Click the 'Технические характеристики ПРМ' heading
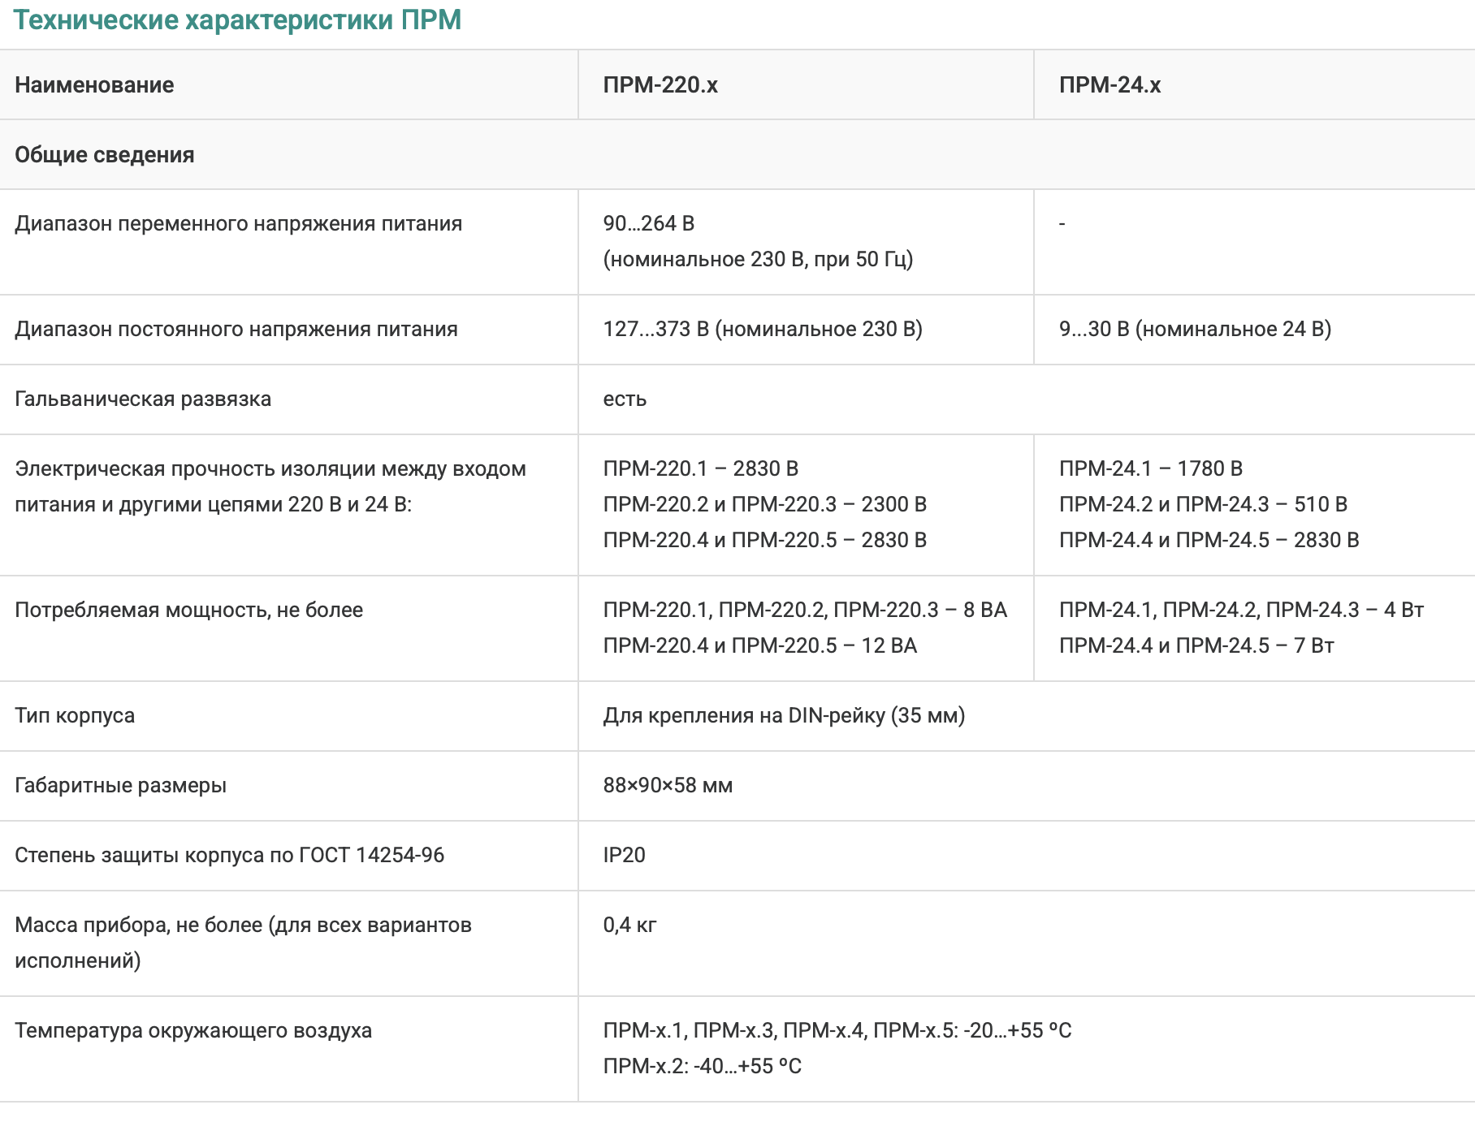 tap(237, 19)
